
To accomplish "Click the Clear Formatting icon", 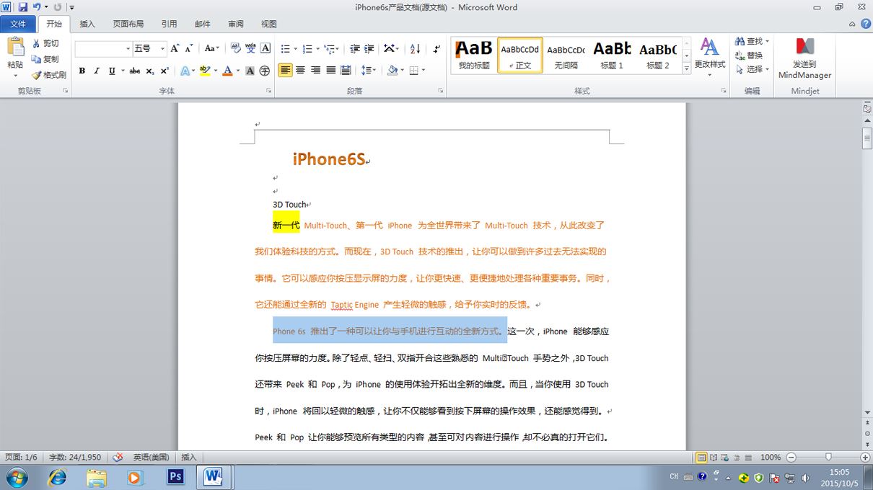I will point(235,49).
